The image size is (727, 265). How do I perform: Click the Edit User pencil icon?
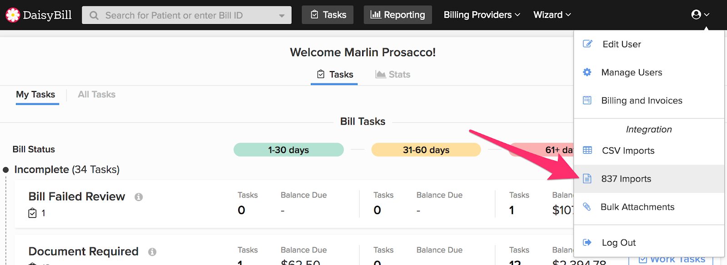(x=588, y=44)
